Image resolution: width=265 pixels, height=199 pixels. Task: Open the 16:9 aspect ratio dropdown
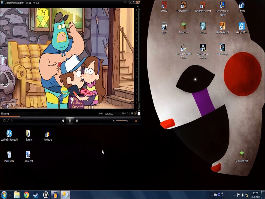pyautogui.click(x=101, y=114)
